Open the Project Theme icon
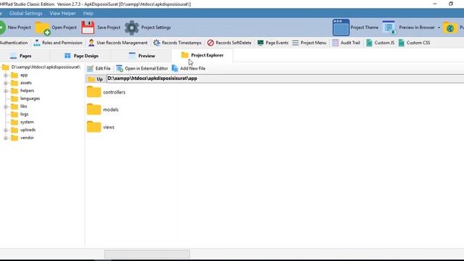Image resolution: width=464 pixels, height=261 pixels. [x=341, y=28]
